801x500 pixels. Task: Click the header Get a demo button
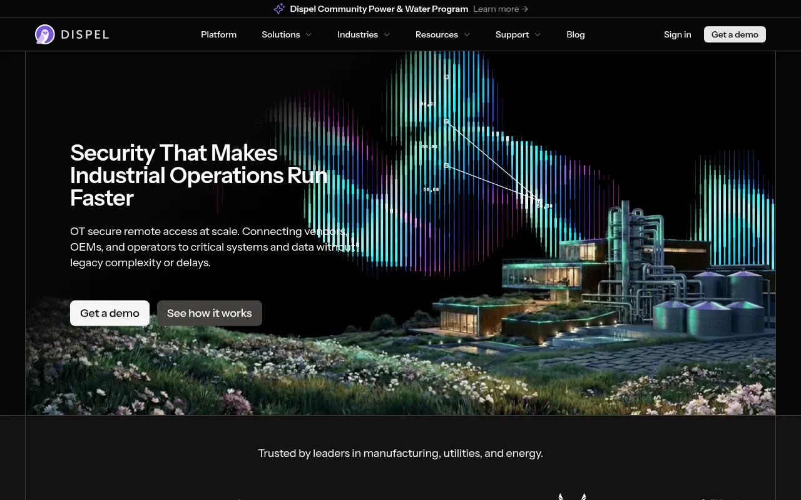(735, 34)
